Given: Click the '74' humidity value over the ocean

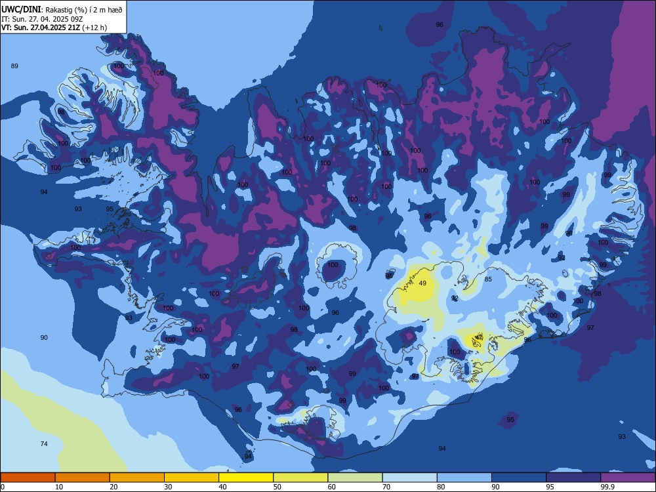Looking at the screenshot, I should pos(44,444).
